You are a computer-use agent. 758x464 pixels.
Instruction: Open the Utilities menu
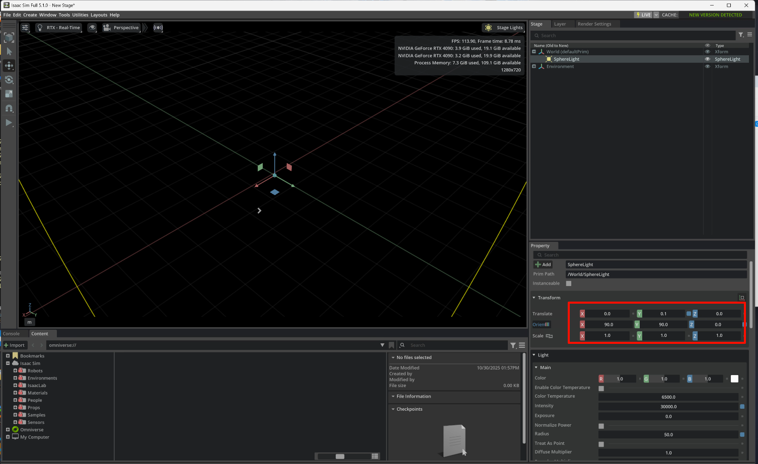point(80,15)
